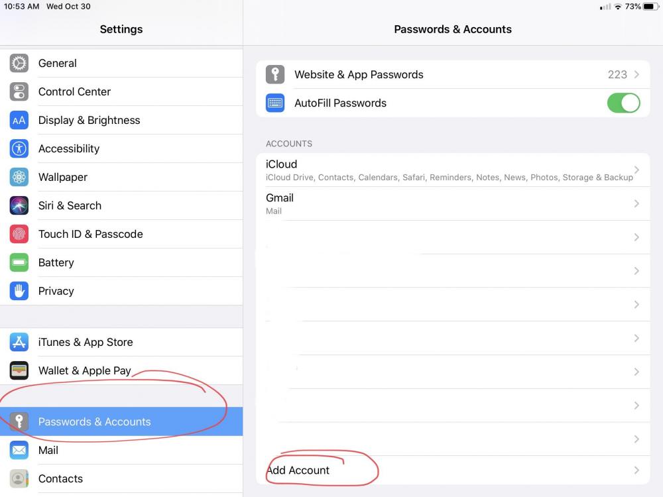
Task: Expand Website & App Passwords chevron
Action: pyautogui.click(x=636, y=75)
